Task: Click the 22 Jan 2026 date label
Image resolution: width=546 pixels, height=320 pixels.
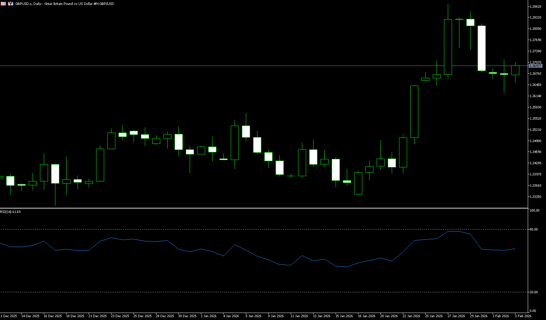Action: click(x=411, y=316)
